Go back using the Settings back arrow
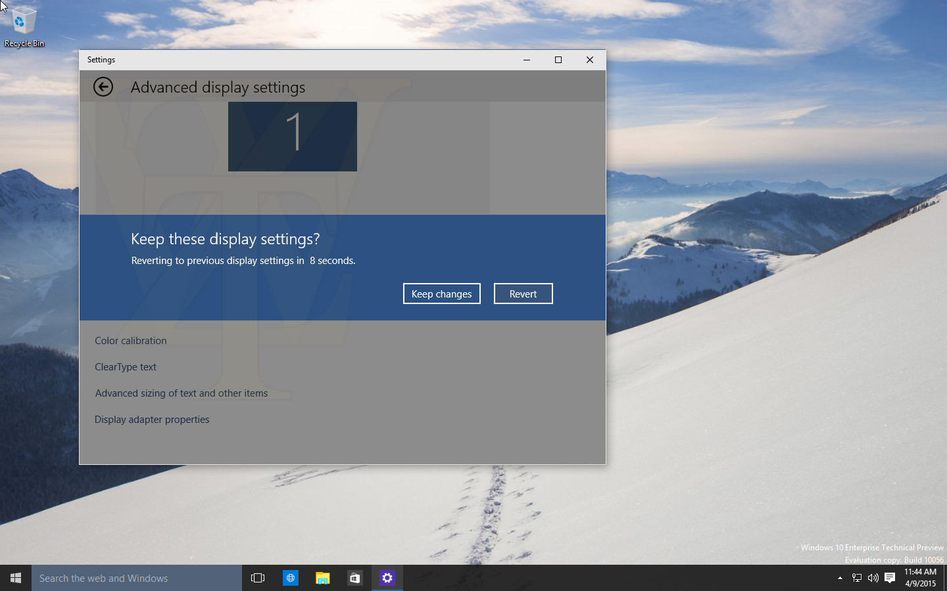The width and height of the screenshot is (947, 591). point(103,86)
